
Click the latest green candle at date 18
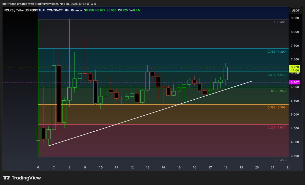226,73
